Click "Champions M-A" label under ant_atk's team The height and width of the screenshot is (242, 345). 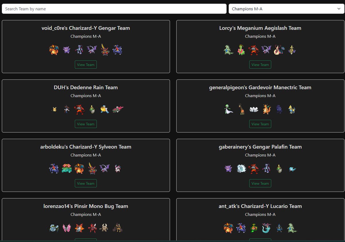260,214
